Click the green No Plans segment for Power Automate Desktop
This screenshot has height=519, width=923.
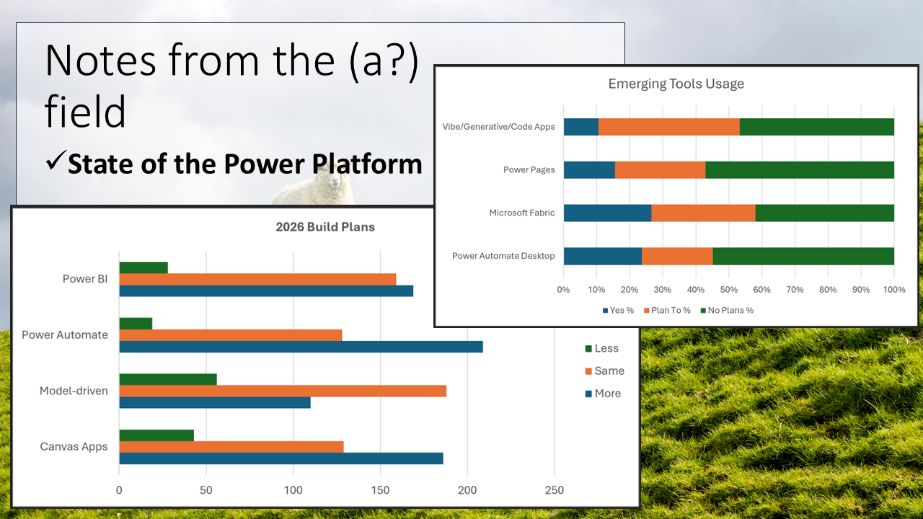pyautogui.click(x=803, y=256)
